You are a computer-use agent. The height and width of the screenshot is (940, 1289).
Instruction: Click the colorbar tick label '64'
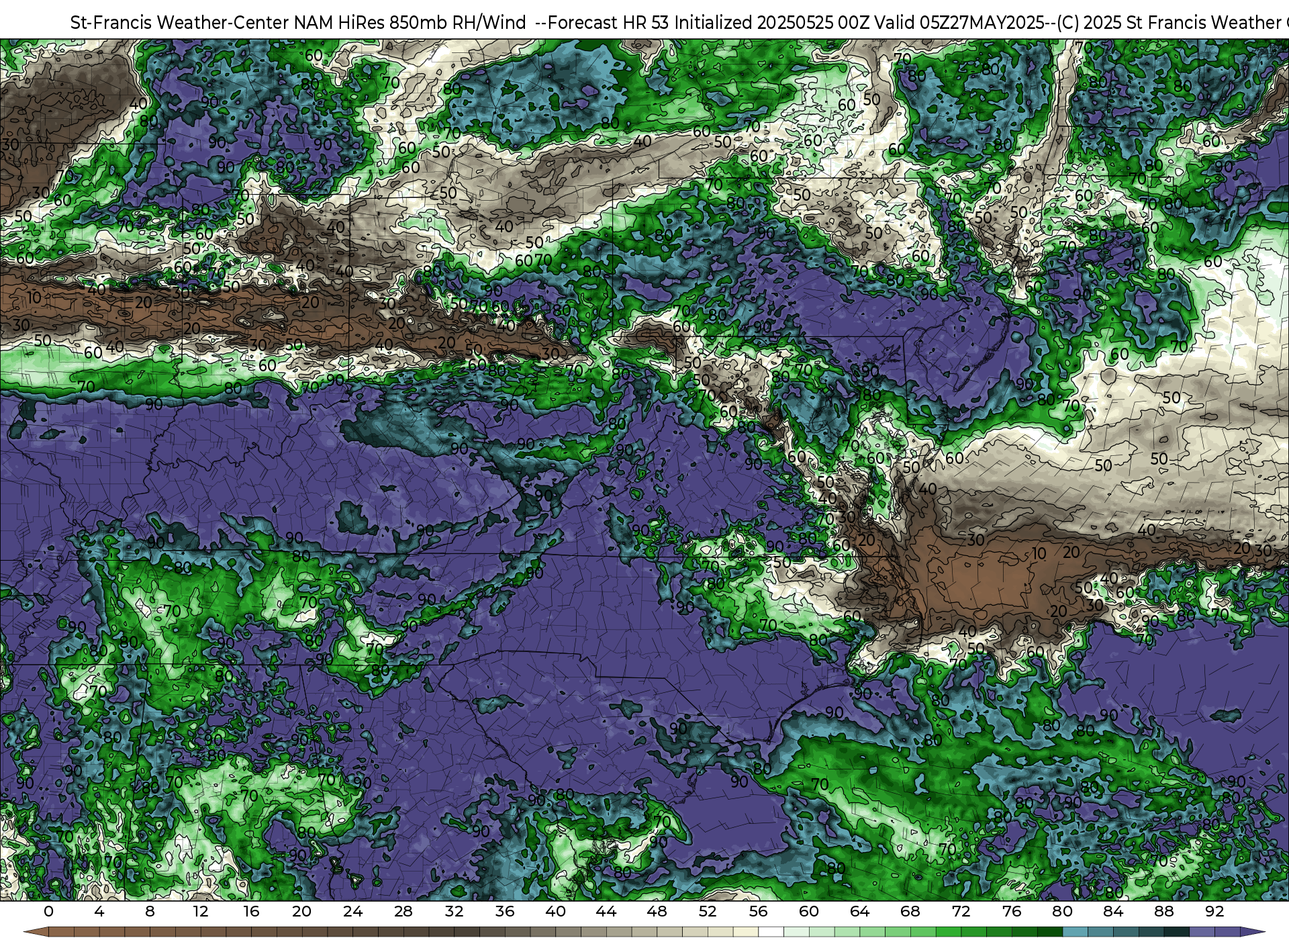(859, 911)
